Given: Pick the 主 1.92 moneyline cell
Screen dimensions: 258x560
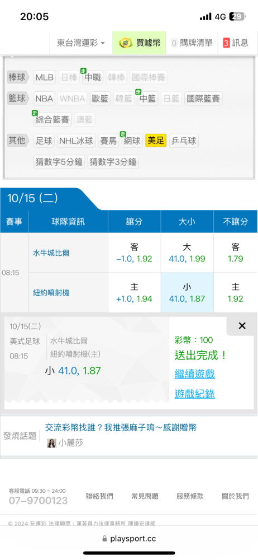Looking at the screenshot, I should (236, 292).
